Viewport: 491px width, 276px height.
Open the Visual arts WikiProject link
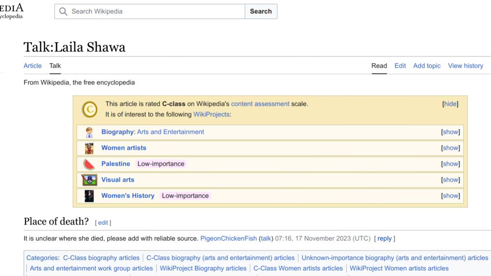click(x=118, y=180)
